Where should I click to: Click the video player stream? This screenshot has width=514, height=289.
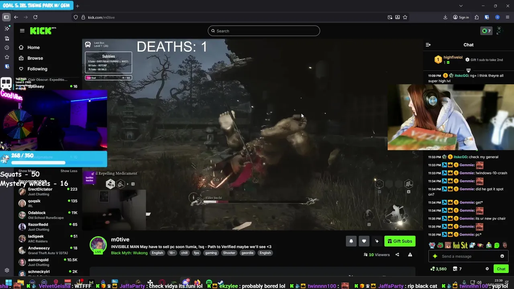(253, 134)
